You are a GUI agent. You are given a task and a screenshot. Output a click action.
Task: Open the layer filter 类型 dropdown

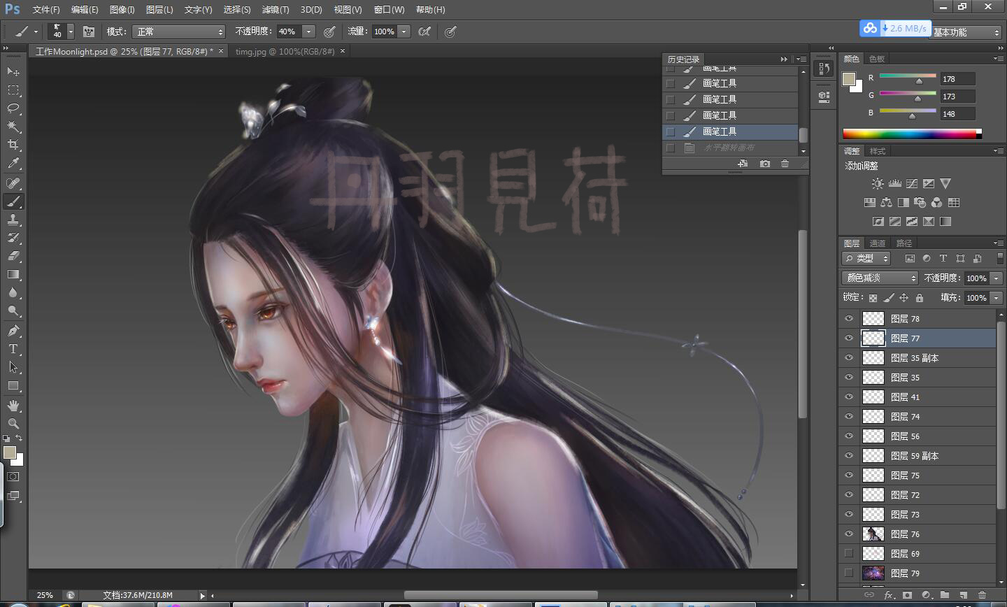click(866, 259)
